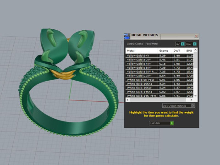The width and height of the screenshot is (220, 165).
Task: Click the vertical scrollbar thumb in metal list
Action: 195,60
